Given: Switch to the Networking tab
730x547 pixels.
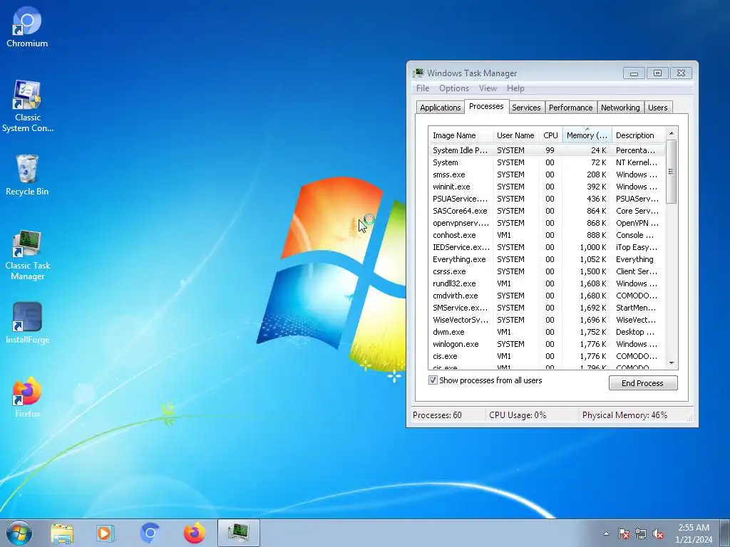Looking at the screenshot, I should tap(620, 108).
